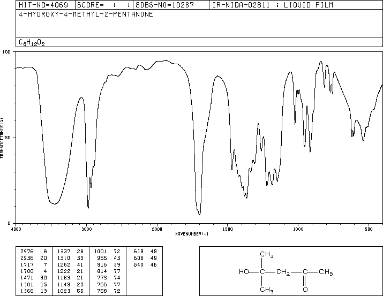Select the IR-NIDA-02811 : LIQUID FILM label
Image resolution: width=383 pixels, height=296 pixels.
pos(273,5)
